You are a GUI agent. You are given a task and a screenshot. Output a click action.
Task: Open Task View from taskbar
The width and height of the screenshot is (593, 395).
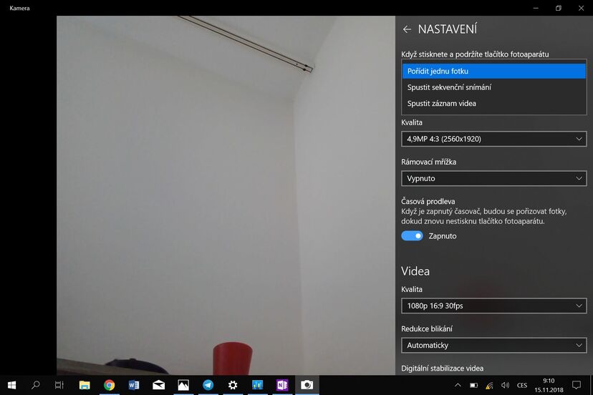tap(59, 385)
